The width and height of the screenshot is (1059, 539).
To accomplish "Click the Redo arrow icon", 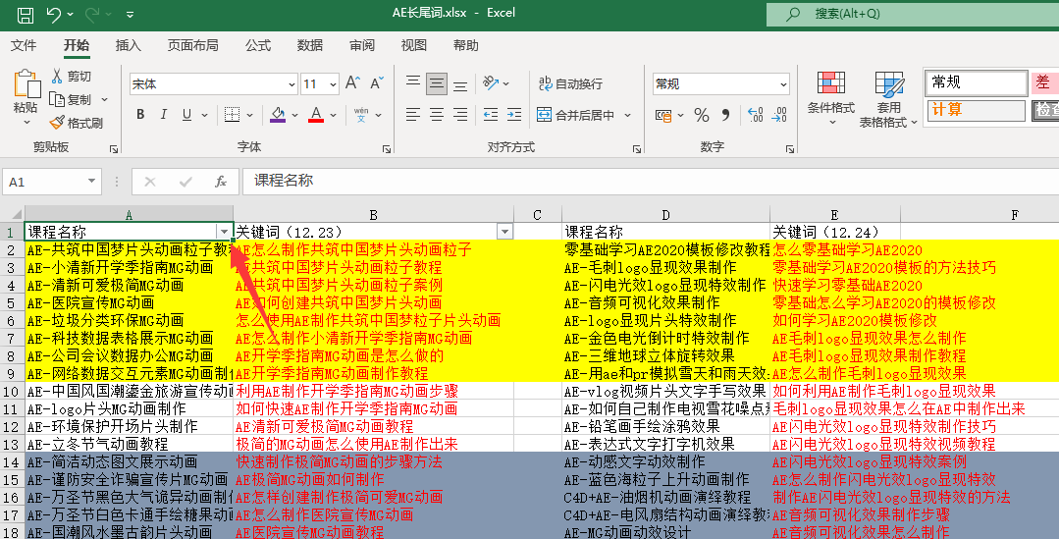I will click(x=92, y=14).
